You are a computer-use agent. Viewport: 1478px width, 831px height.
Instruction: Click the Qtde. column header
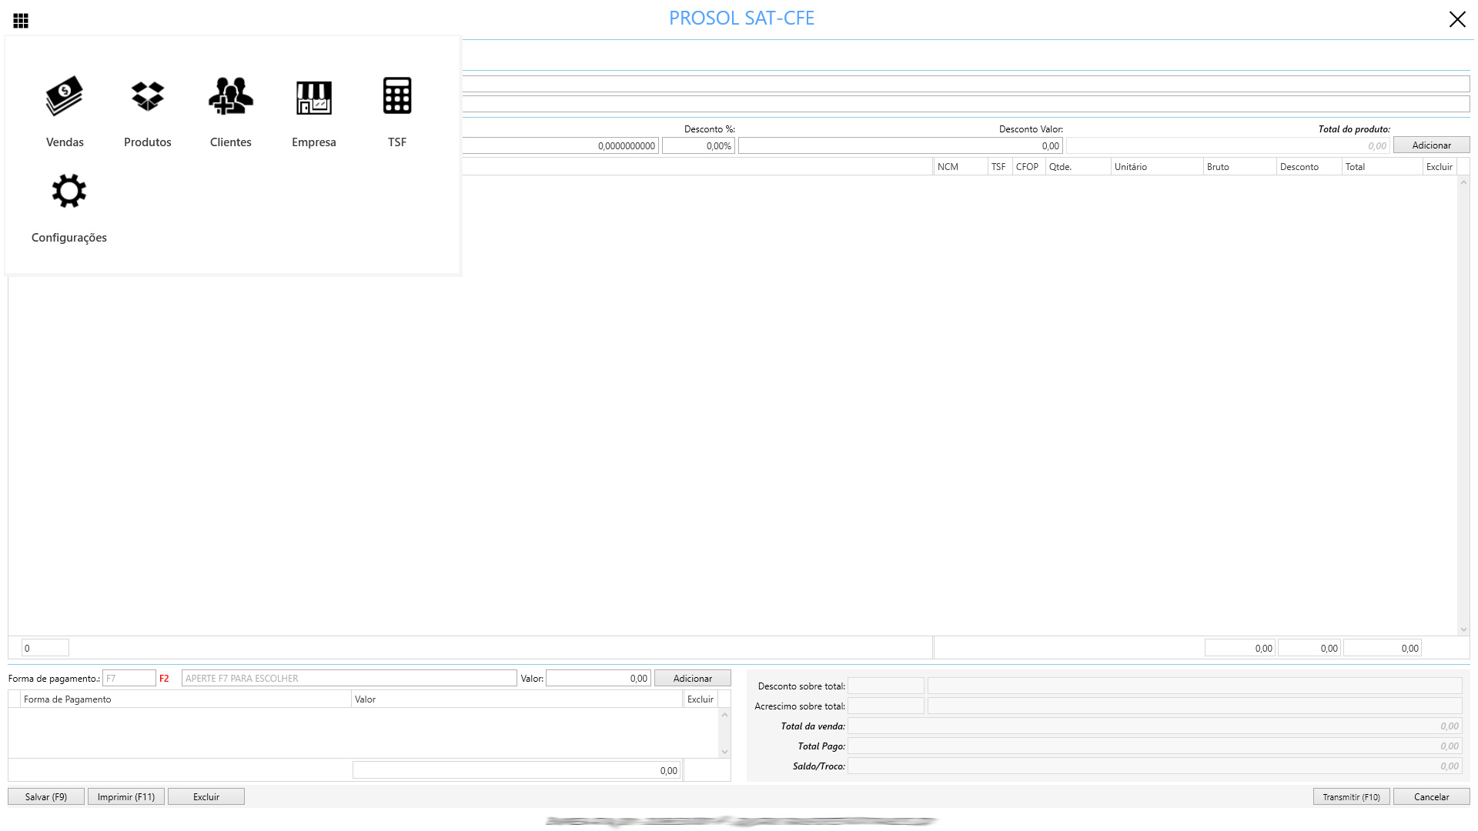click(1078, 167)
